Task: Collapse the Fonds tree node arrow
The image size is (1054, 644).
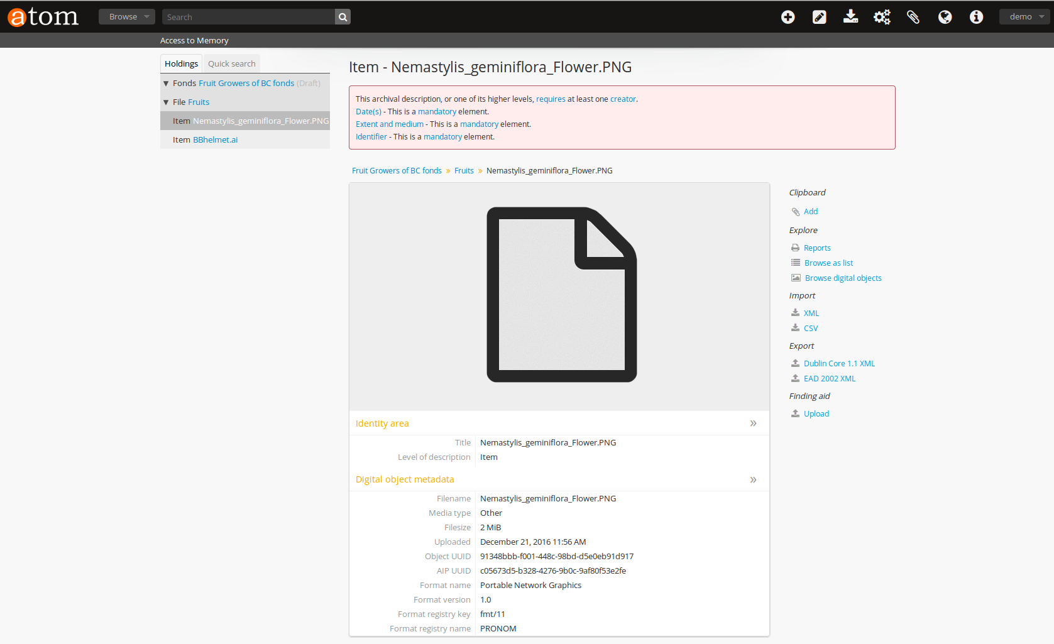Action: tap(166, 84)
